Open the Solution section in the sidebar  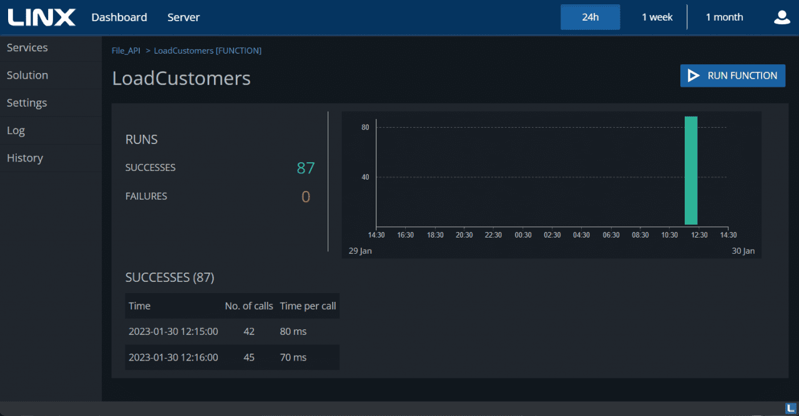[27, 75]
